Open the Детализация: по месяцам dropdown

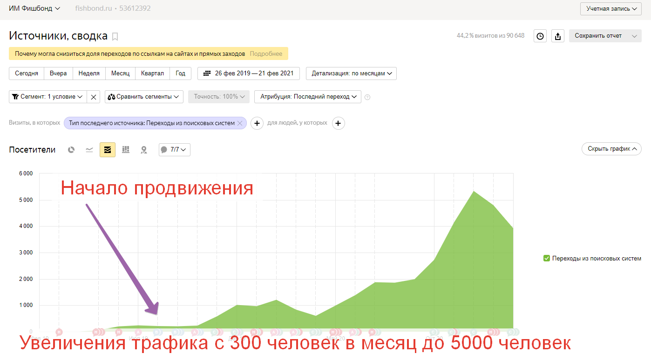coord(351,73)
